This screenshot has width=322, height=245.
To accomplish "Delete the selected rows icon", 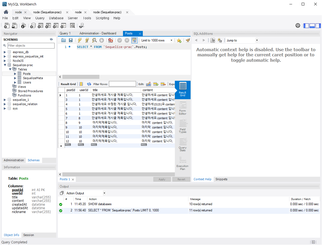I will [163, 84].
